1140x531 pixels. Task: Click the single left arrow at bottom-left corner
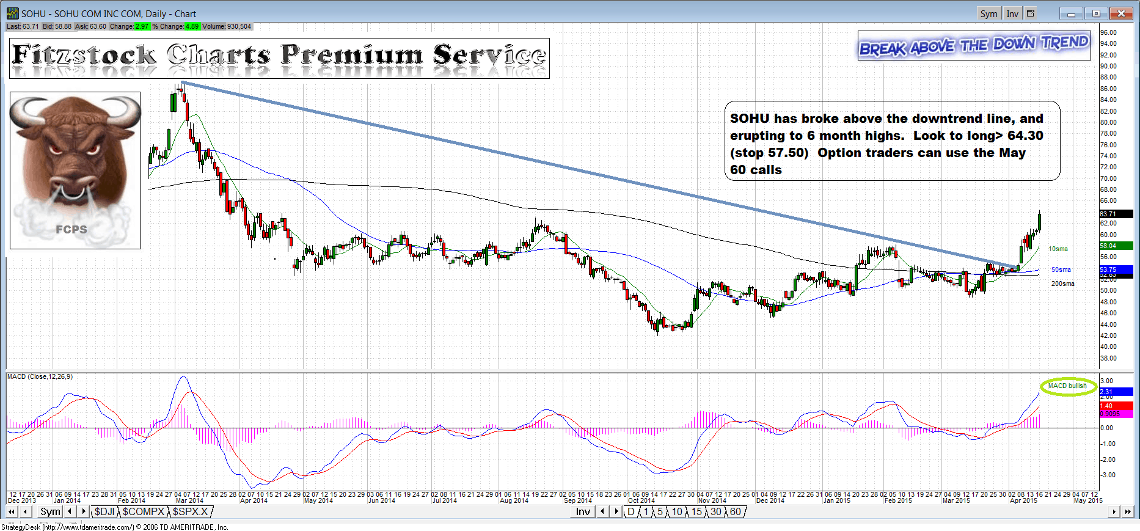(x=26, y=512)
